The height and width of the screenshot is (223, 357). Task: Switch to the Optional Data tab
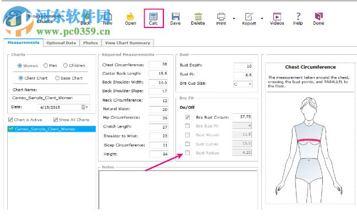point(61,43)
